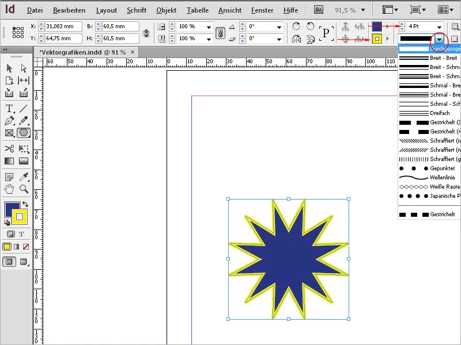This screenshot has width=461, height=345.
Task: Click rotate 90° clockwise icon
Action: click(x=296, y=26)
